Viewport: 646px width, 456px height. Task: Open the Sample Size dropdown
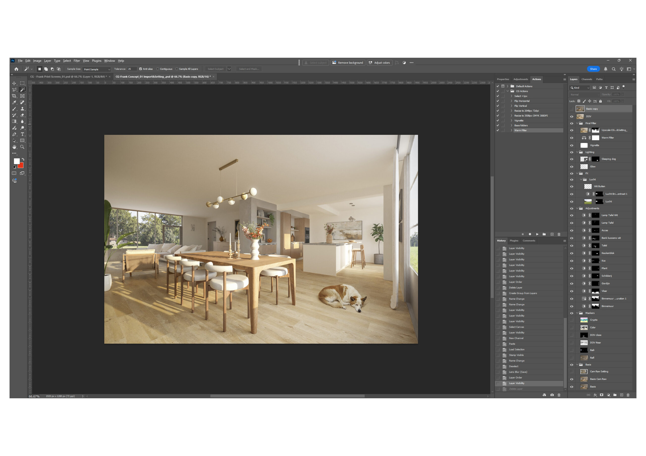(x=96, y=69)
